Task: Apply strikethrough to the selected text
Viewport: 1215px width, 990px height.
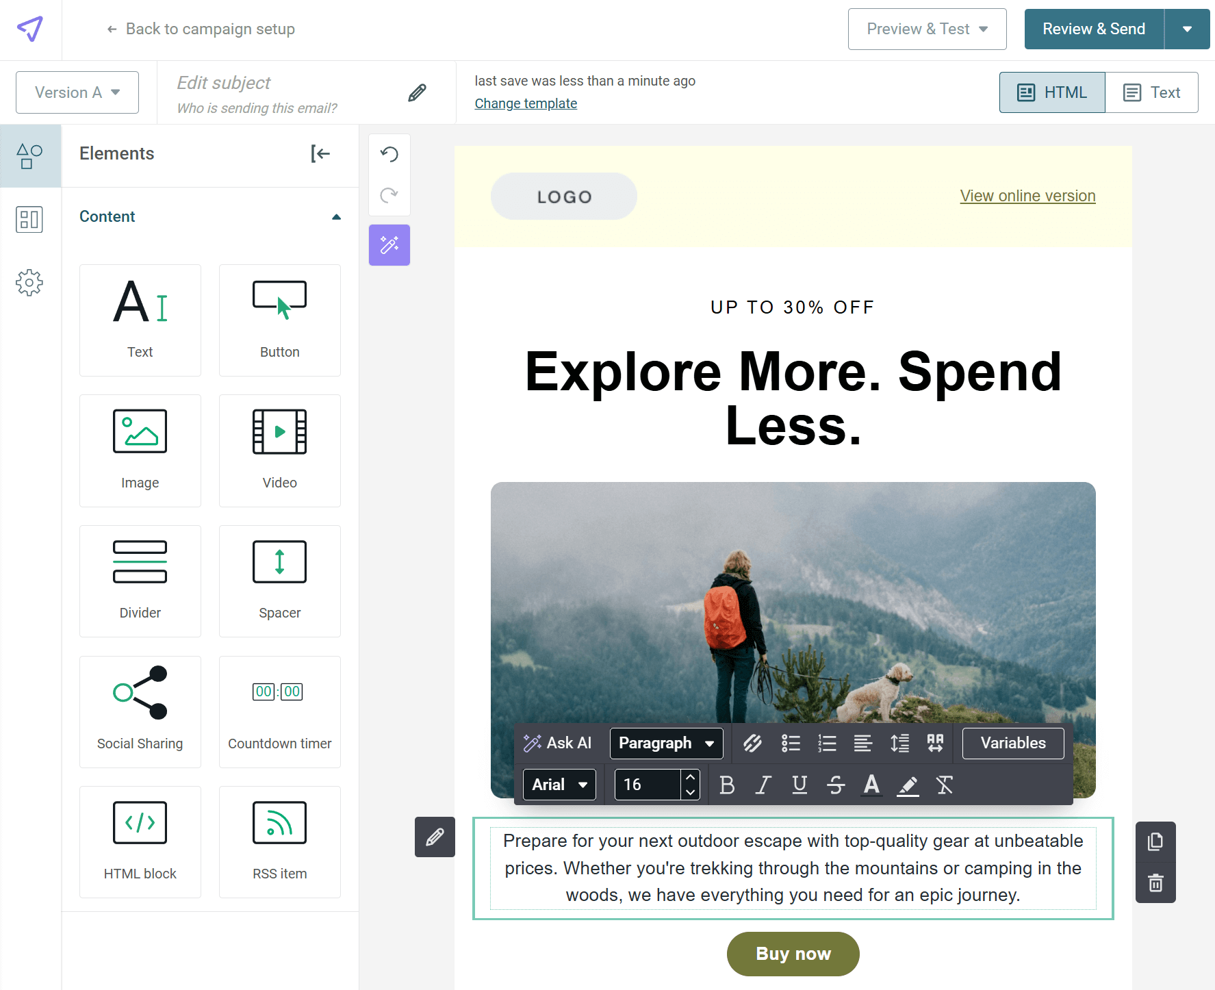Action: pos(836,785)
